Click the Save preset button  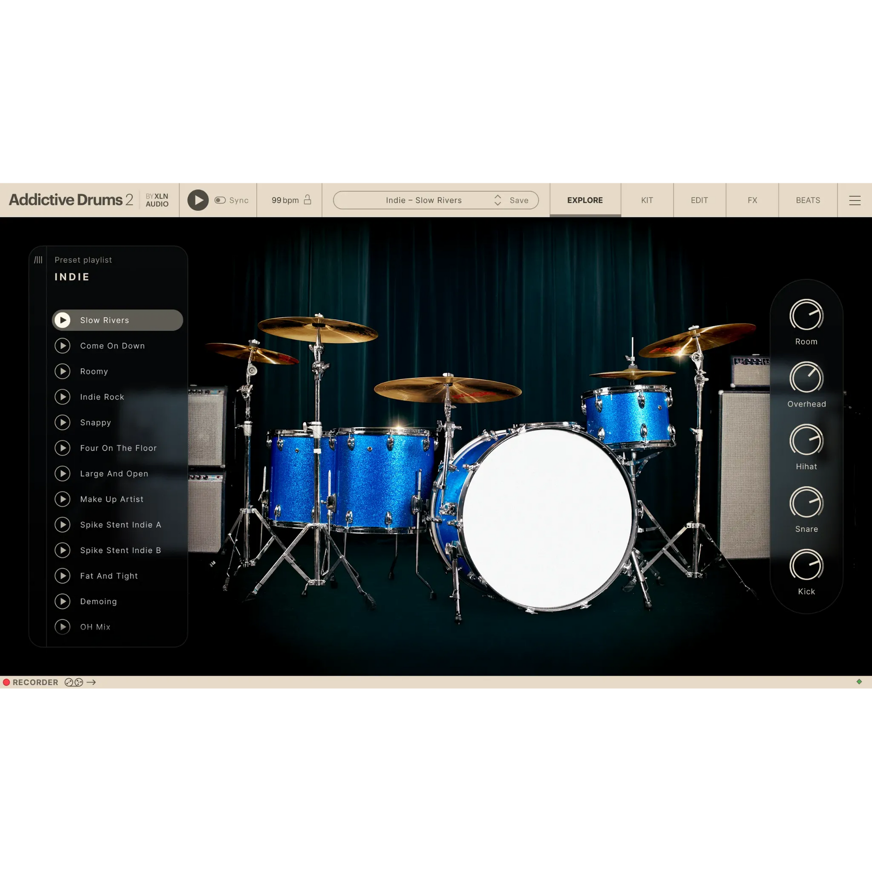click(519, 200)
